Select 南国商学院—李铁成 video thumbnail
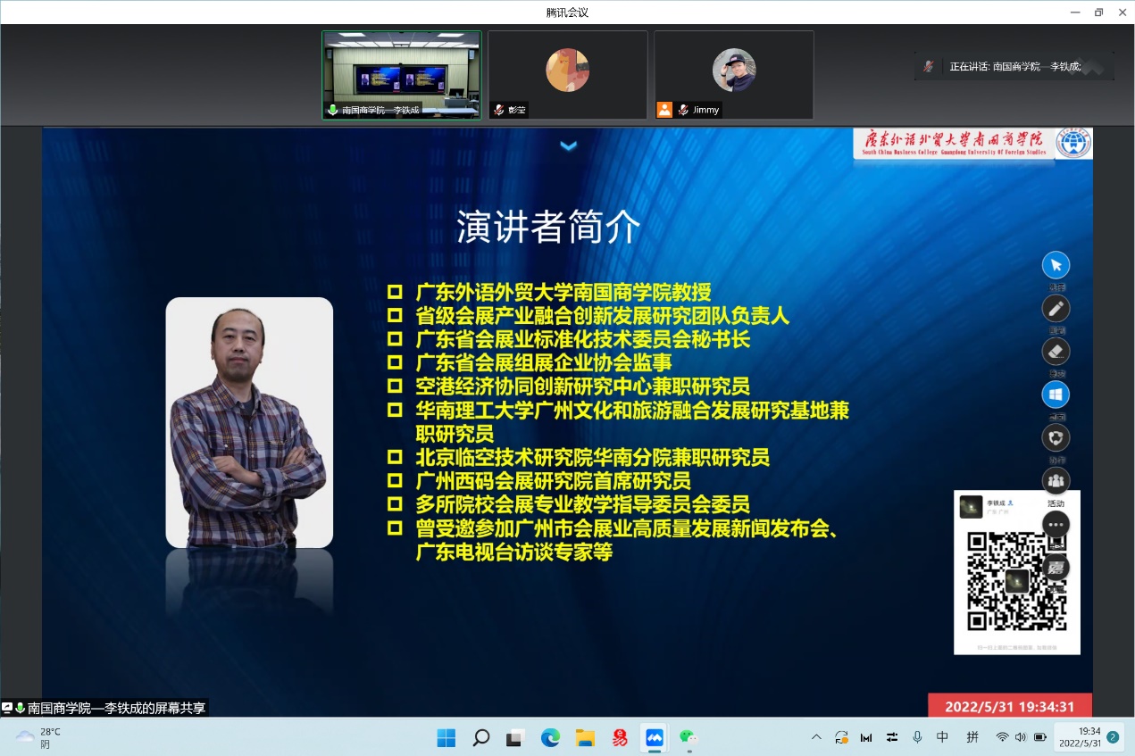 click(401, 75)
